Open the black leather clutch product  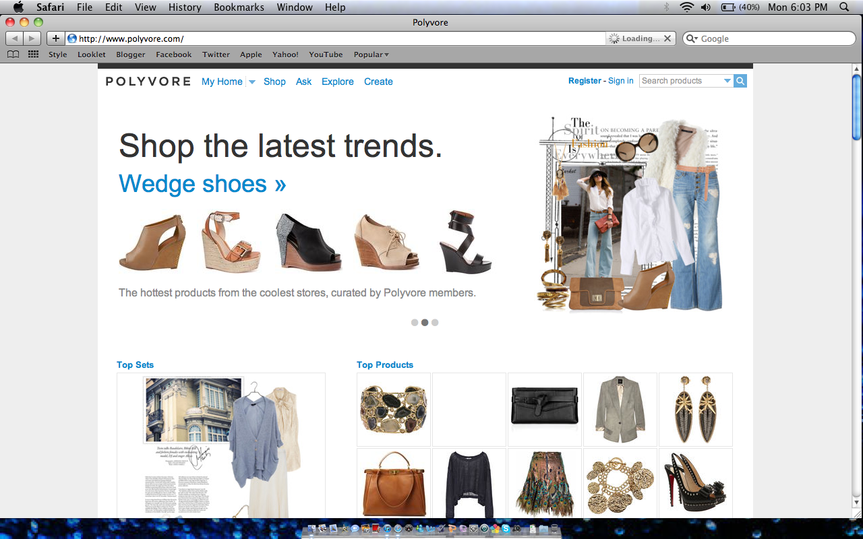pyautogui.click(x=545, y=409)
